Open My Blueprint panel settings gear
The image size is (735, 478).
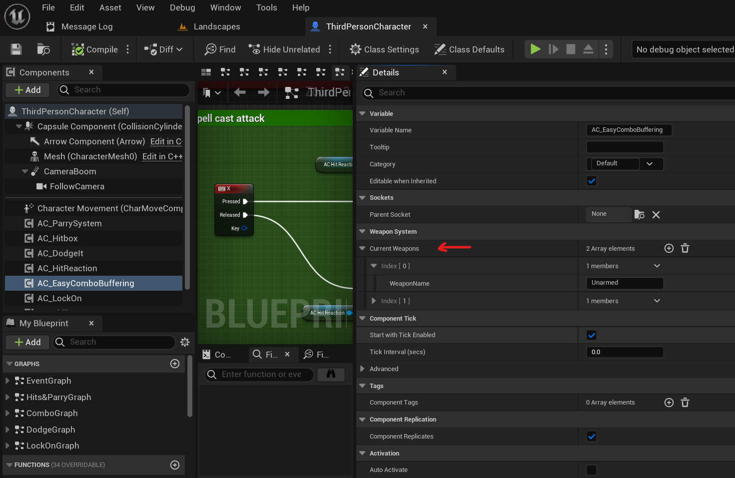coord(185,342)
